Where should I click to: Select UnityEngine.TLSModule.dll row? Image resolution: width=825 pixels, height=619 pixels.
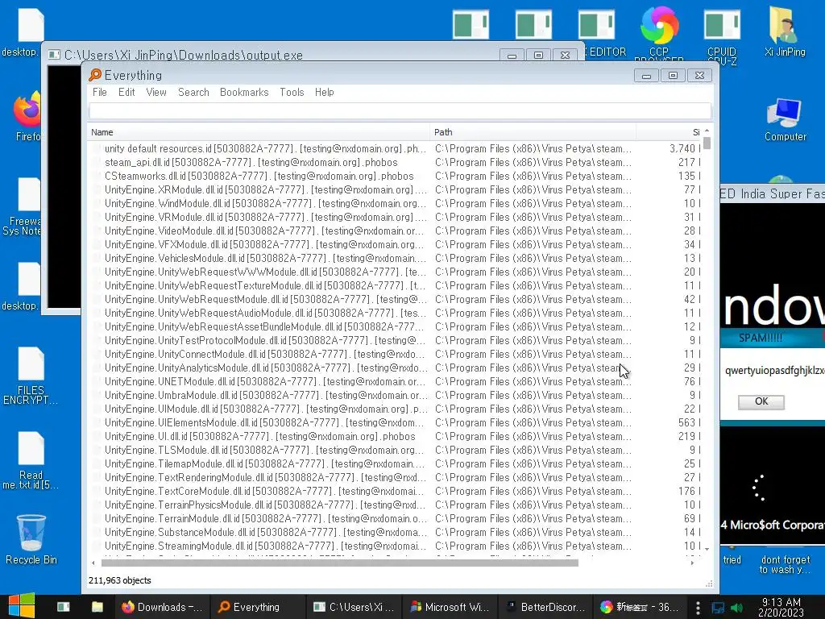pyautogui.click(x=395, y=450)
